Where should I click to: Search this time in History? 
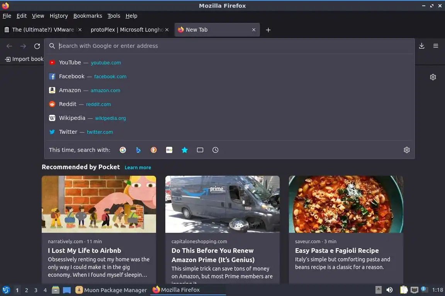pos(216,150)
